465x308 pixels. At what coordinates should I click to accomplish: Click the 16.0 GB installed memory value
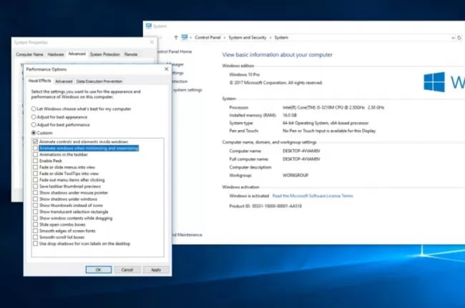290,115
